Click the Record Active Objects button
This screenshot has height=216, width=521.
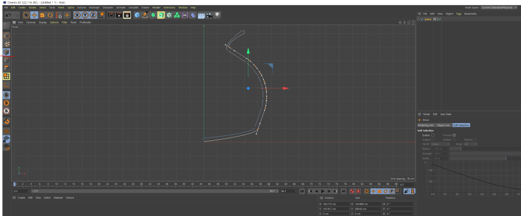point(352,192)
